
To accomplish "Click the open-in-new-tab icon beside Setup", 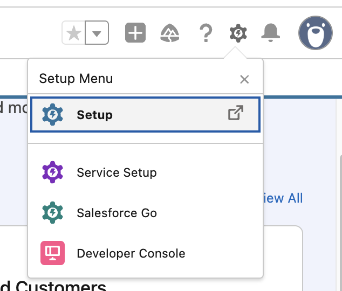I will click(x=236, y=113).
